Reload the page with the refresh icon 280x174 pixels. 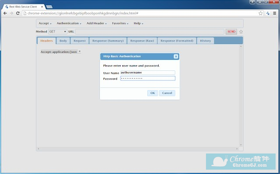click(x=18, y=13)
